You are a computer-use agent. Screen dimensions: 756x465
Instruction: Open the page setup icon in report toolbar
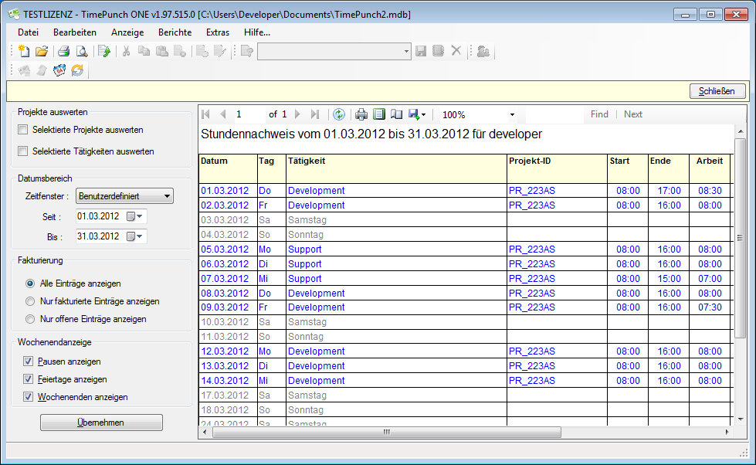pos(396,114)
